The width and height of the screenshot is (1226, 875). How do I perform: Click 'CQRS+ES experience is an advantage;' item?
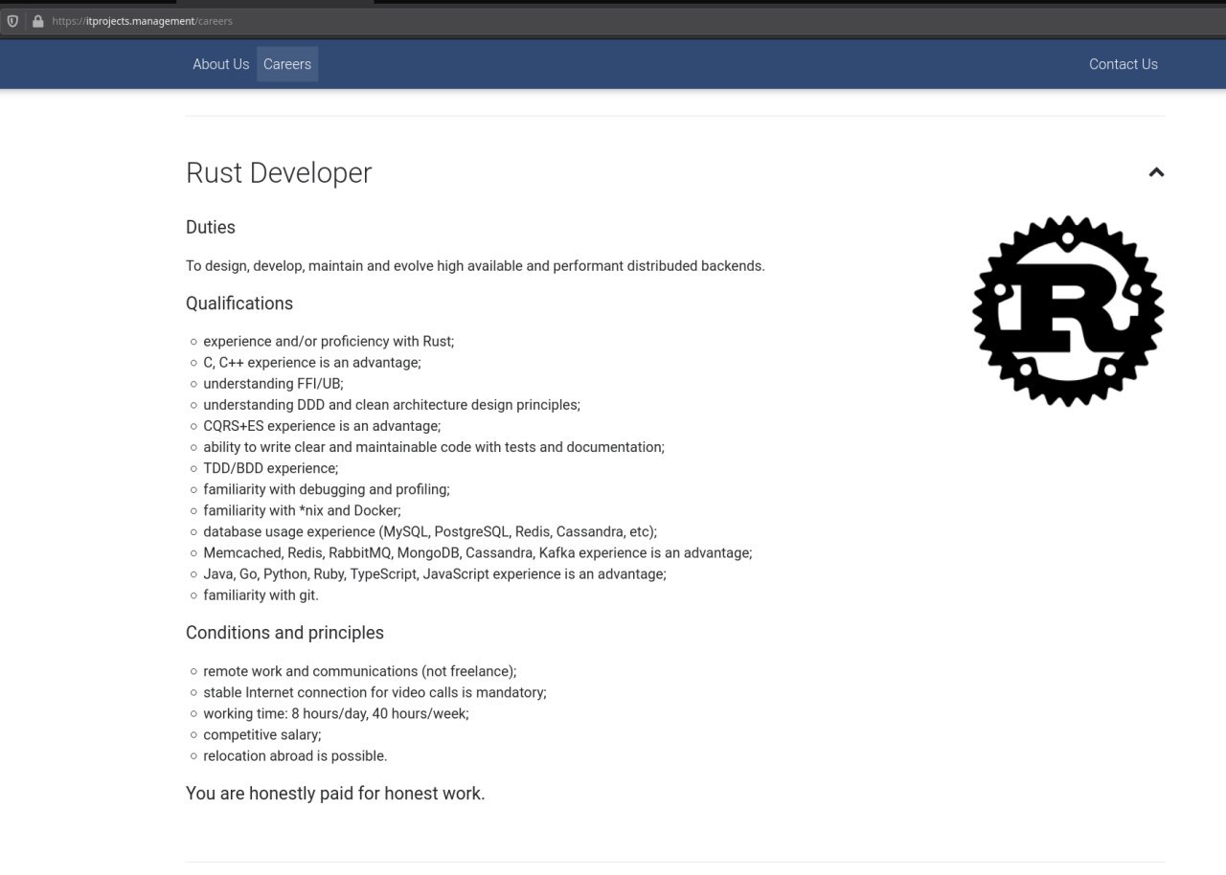(x=322, y=426)
